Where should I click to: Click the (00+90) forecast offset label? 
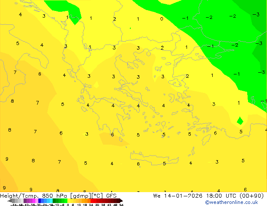[252, 196]
